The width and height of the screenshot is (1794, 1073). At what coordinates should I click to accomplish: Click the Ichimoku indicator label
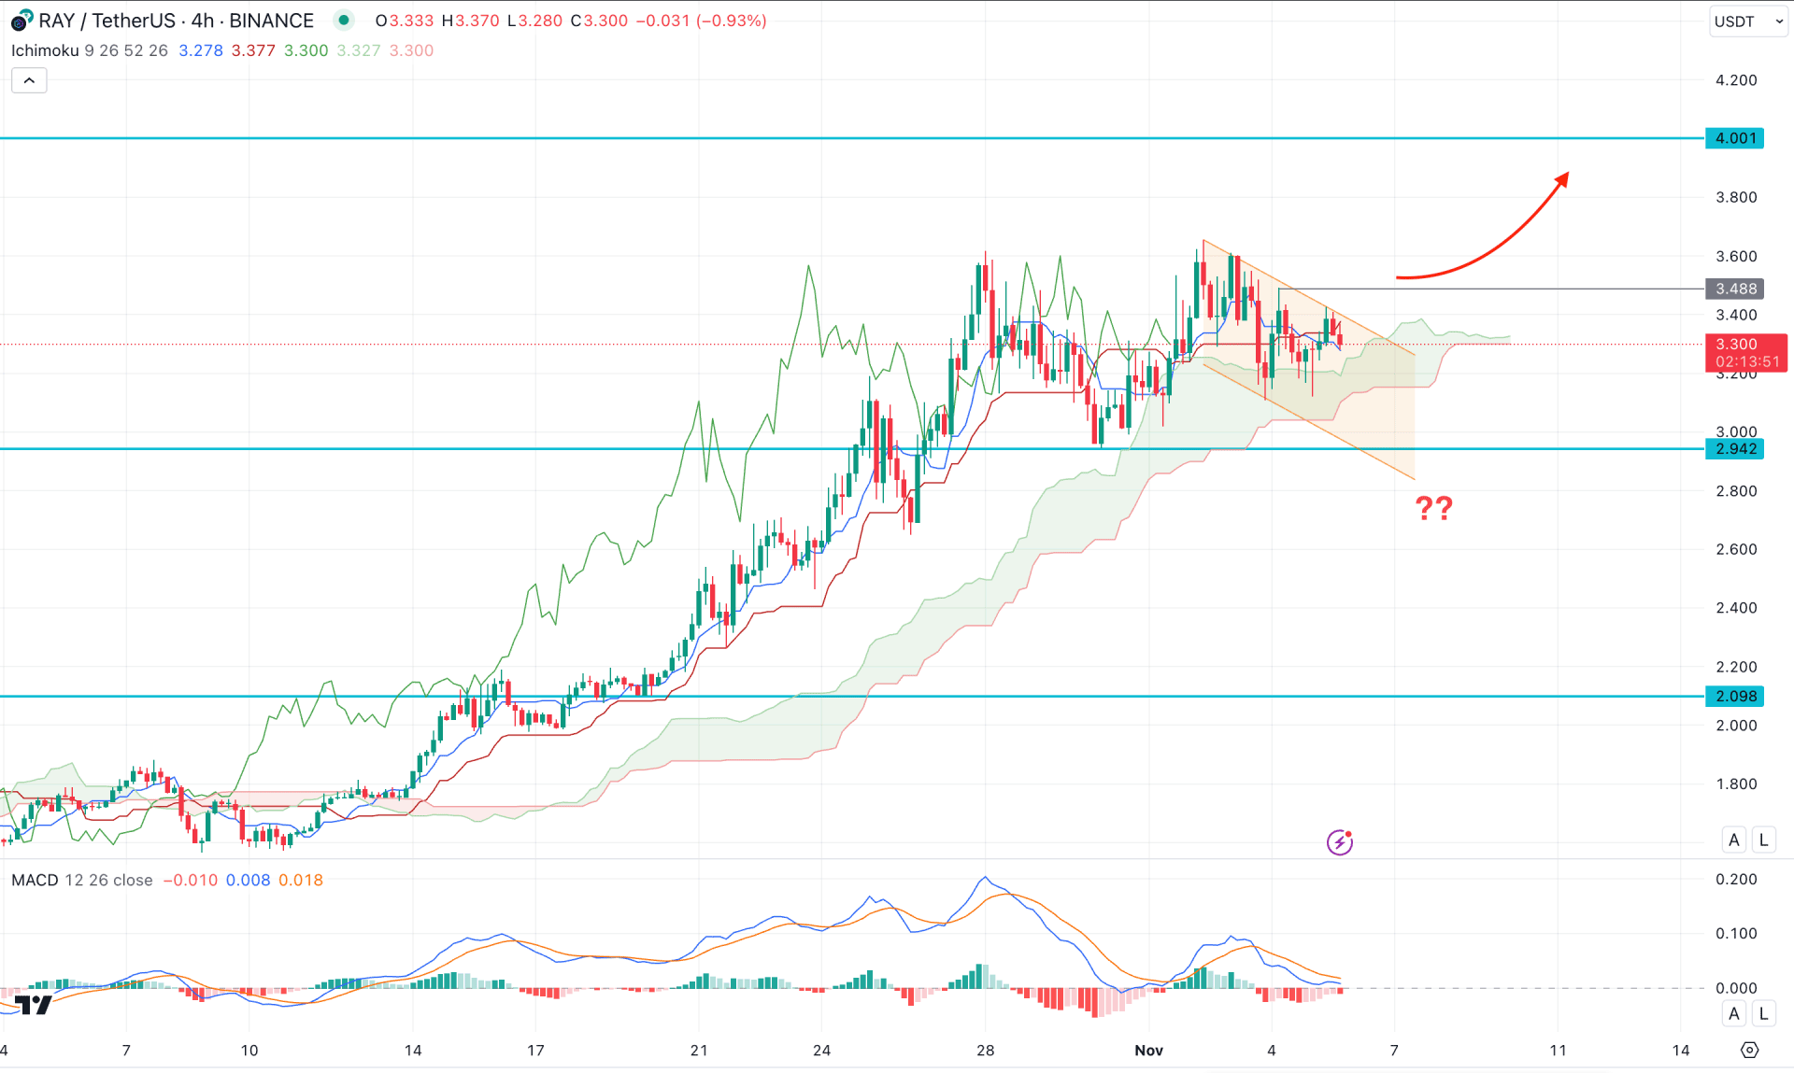pyautogui.click(x=45, y=50)
